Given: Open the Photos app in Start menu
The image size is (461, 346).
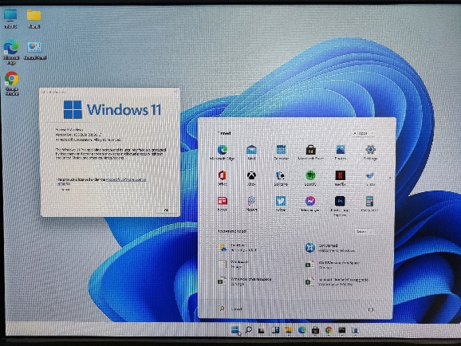Looking at the screenshot, I should (x=341, y=152).
